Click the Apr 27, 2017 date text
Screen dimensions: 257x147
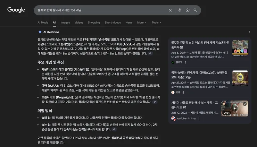click(179, 83)
